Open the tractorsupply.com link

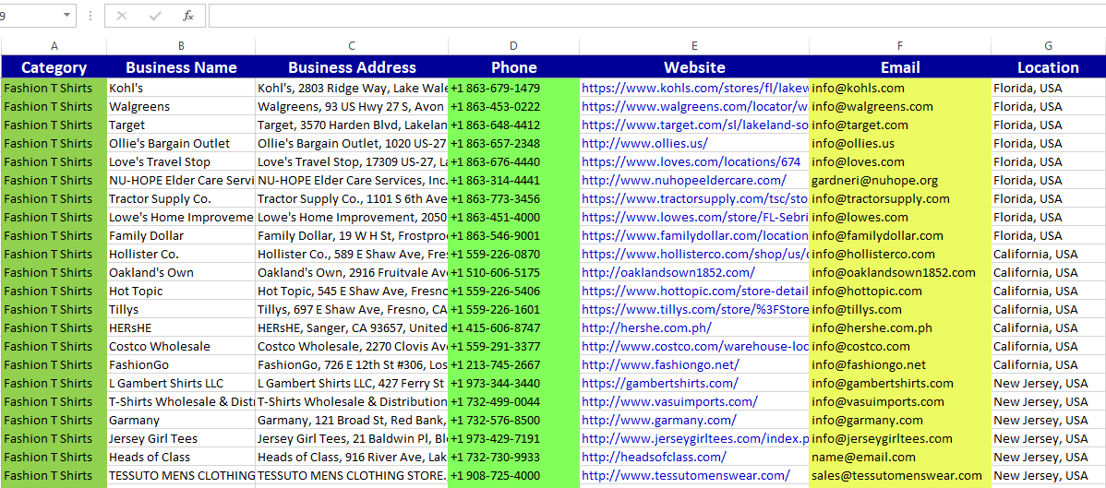coord(695,199)
